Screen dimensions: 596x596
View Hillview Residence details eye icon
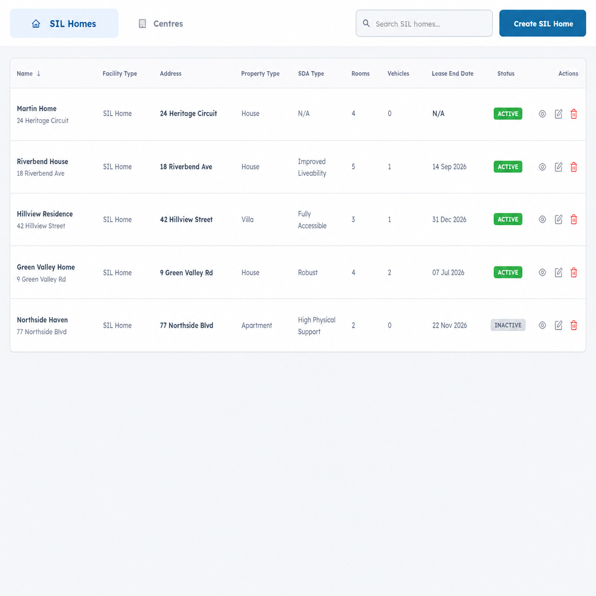coord(542,220)
